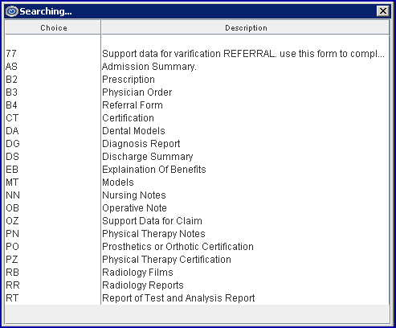Viewport: 396px width, 328px height.
Task: Click the Searching dialog title icon
Action: coord(12,11)
